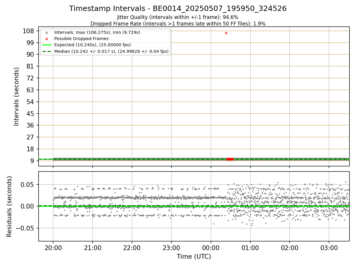Screen dimensions: 356x267
Task: Click the 'Jitter Quality' 94.6% subtitle line
Action: pyautogui.click(x=178, y=17)
